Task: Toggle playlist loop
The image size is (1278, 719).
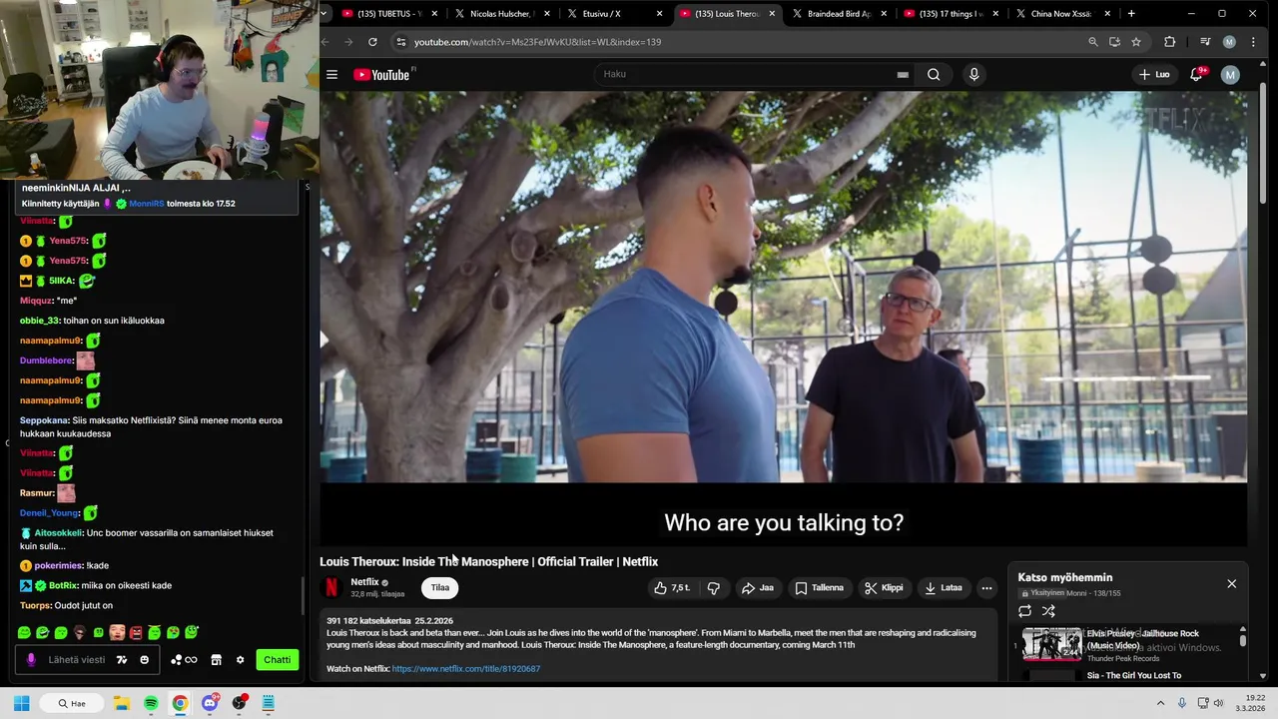Action: [x=1024, y=611]
